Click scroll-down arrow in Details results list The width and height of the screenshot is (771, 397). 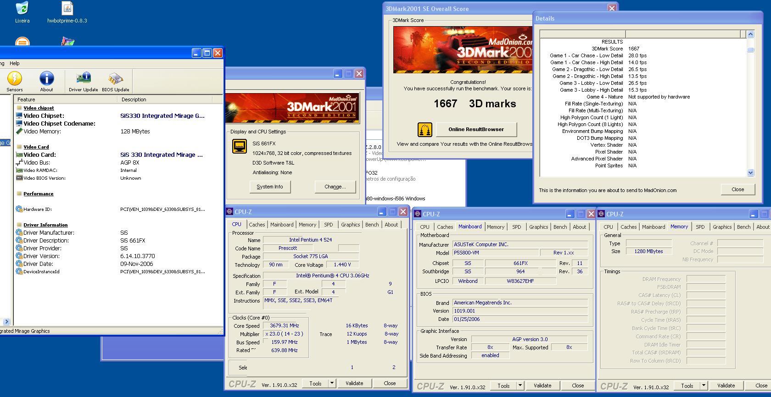tap(751, 173)
